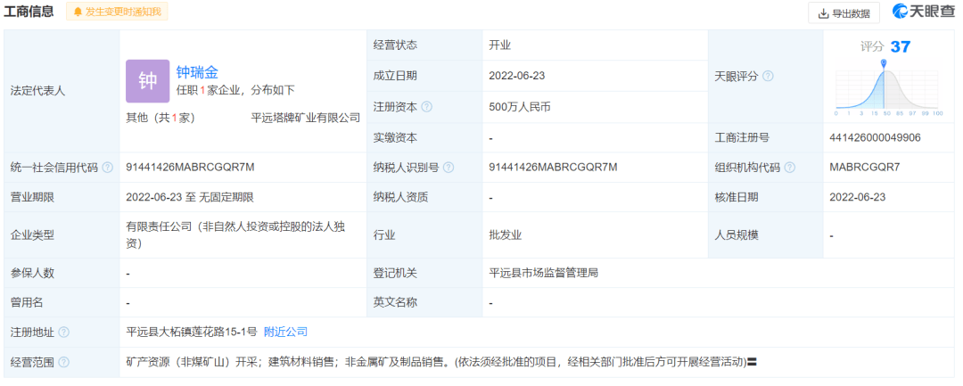963x386 pixels.
Task: Open 钟瑞金 profile link
Action: tap(197, 72)
